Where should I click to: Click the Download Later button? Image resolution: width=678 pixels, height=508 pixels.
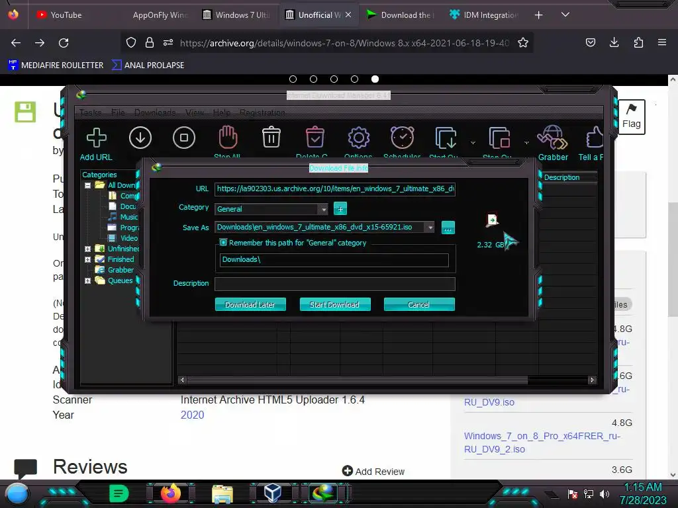coord(250,304)
